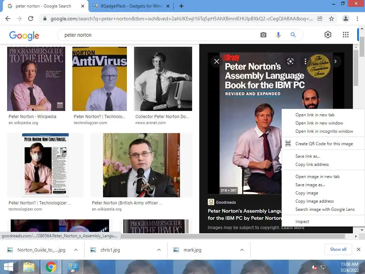Open preview panel more options dots
The width and height of the screenshot is (365, 274).
pyautogui.click(x=305, y=61)
